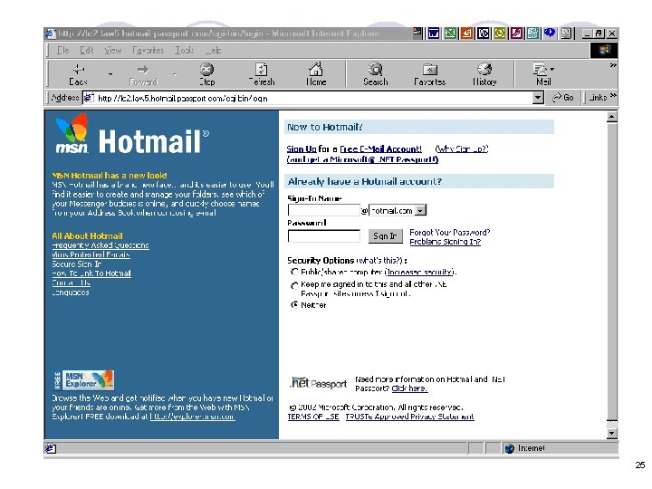Open the Search pane icon

[375, 69]
